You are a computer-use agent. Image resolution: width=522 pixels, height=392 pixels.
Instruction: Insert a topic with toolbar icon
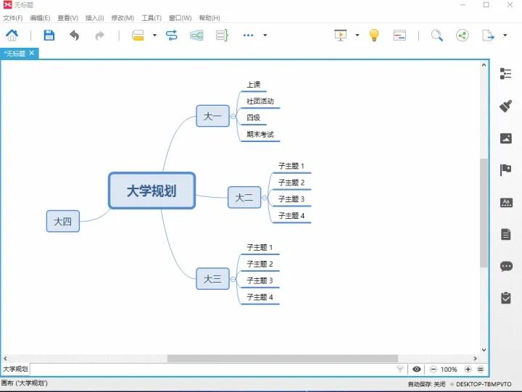pyautogui.click(x=138, y=35)
